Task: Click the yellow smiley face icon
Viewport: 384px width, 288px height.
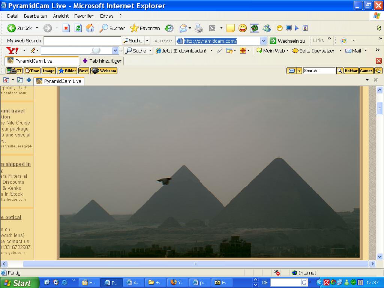Action: click(243, 28)
